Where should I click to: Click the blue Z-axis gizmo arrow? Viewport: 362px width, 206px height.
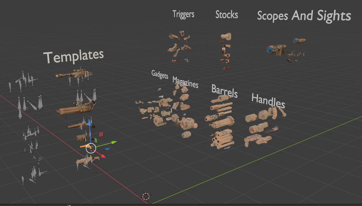click(89, 123)
